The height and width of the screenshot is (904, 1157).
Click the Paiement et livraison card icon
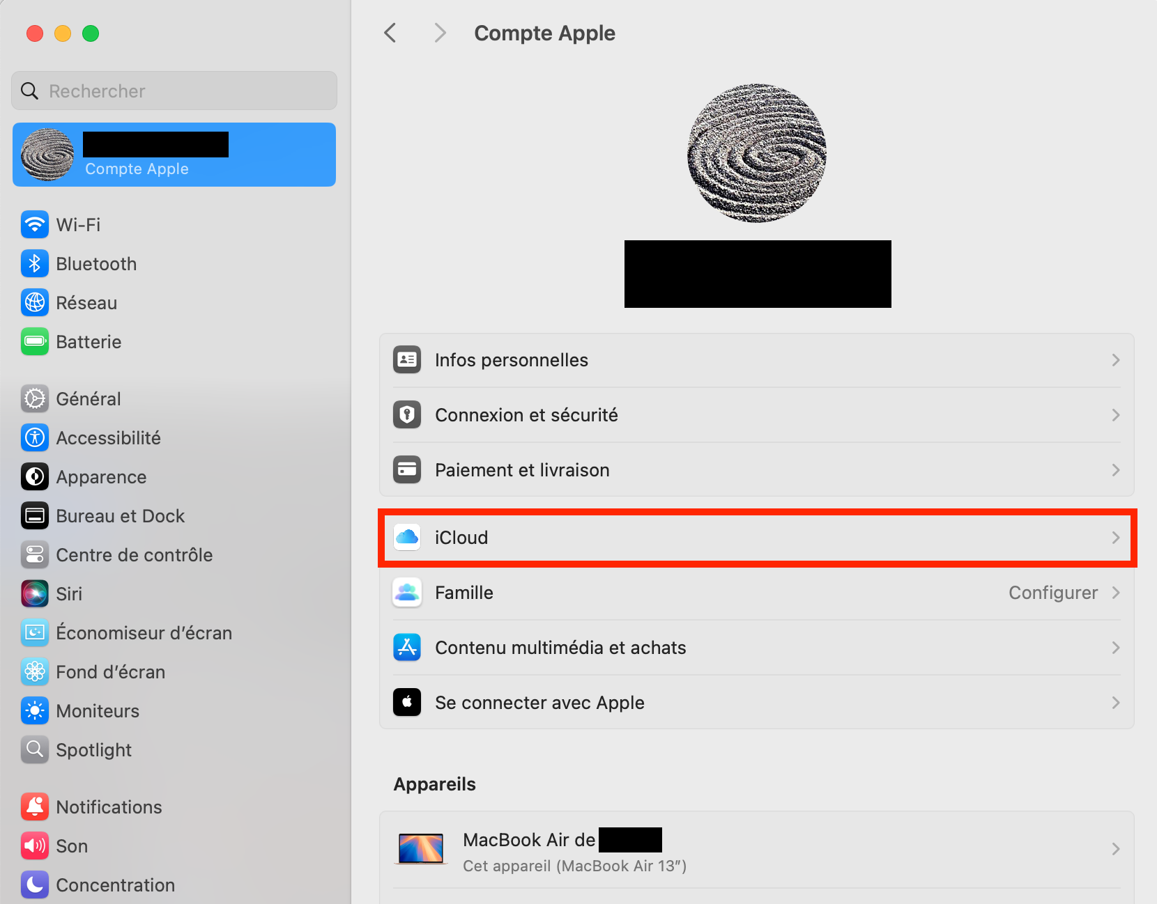pos(407,469)
